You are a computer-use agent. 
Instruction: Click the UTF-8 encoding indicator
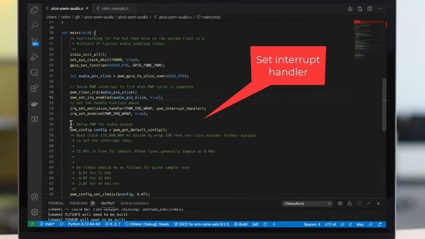(x=330, y=224)
